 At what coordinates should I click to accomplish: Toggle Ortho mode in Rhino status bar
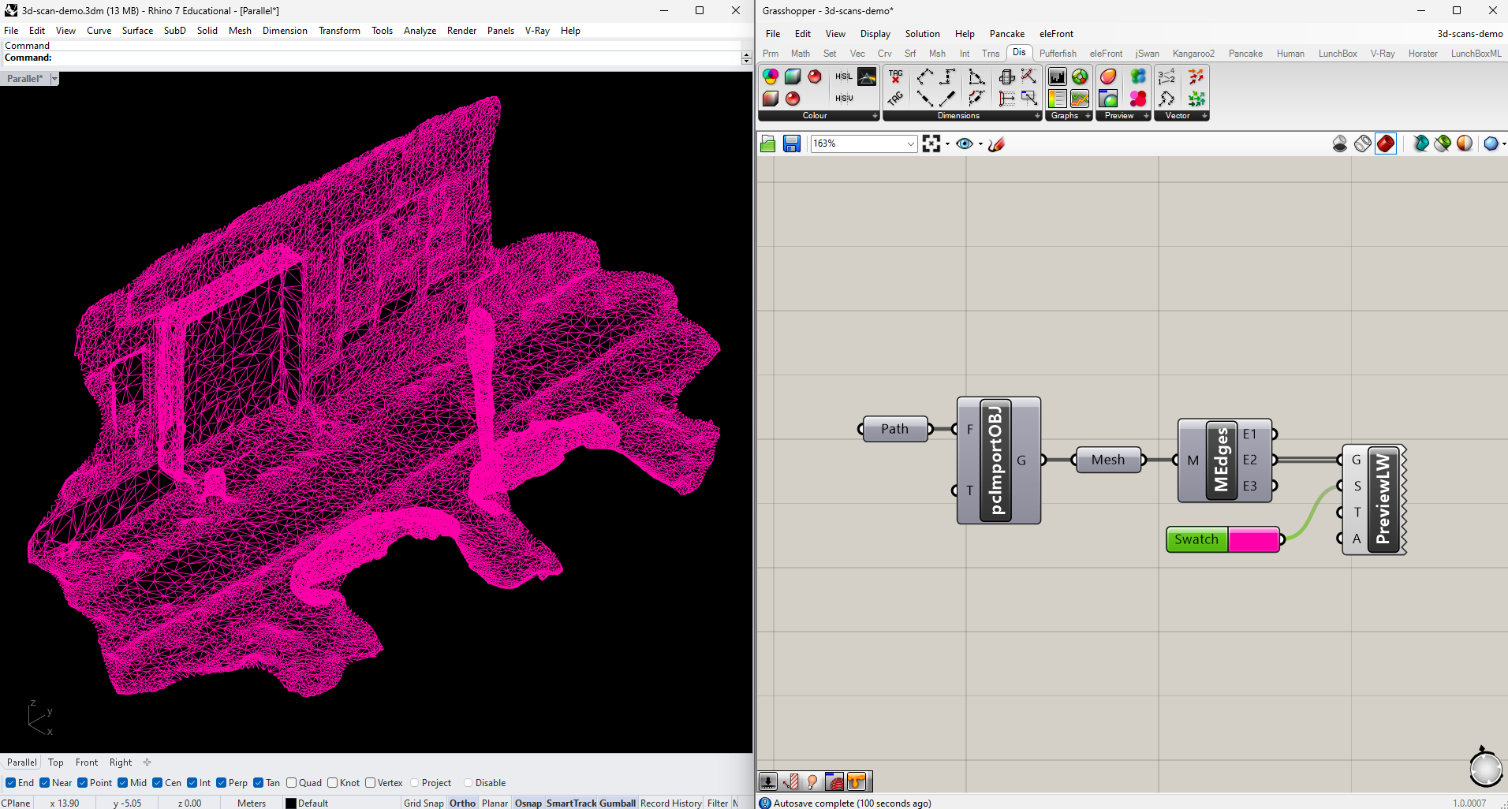(x=462, y=803)
